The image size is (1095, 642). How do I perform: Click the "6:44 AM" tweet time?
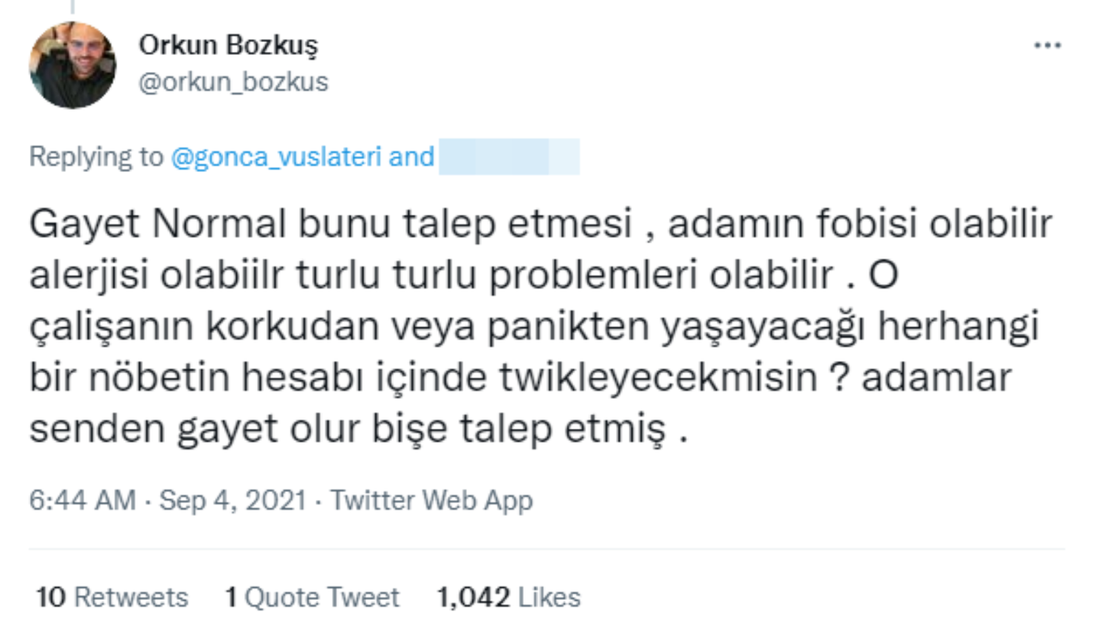pos(82,501)
